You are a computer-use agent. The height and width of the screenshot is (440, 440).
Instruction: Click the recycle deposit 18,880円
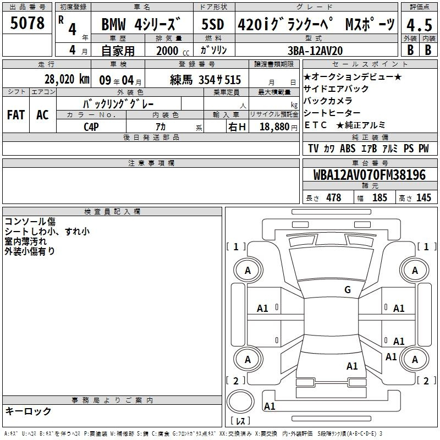click(x=274, y=127)
